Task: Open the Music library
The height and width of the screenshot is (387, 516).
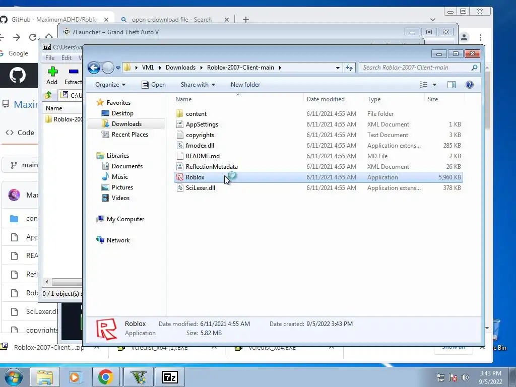Action: point(120,177)
